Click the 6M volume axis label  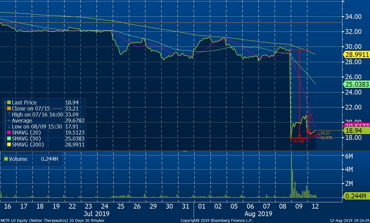pyautogui.click(x=349, y=156)
